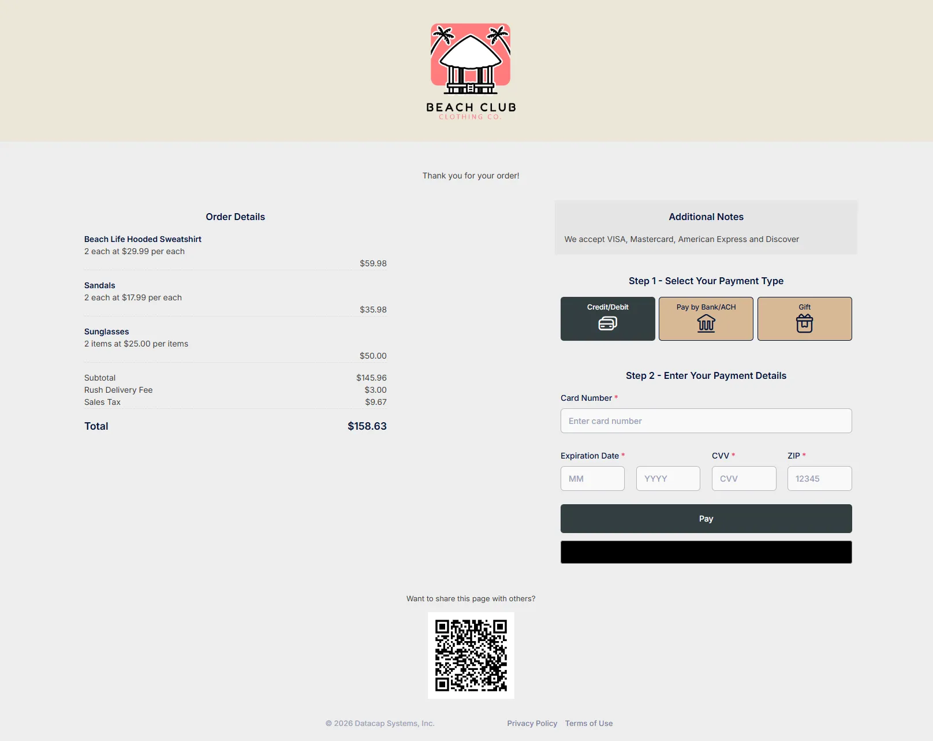The width and height of the screenshot is (933, 741).
Task: Submit payment with the Pay button
Action: [706, 519]
